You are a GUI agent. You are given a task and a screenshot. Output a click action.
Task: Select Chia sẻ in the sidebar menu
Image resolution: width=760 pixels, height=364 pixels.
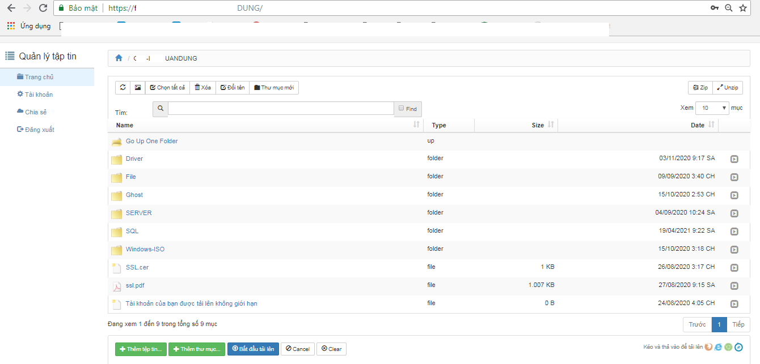pyautogui.click(x=35, y=112)
